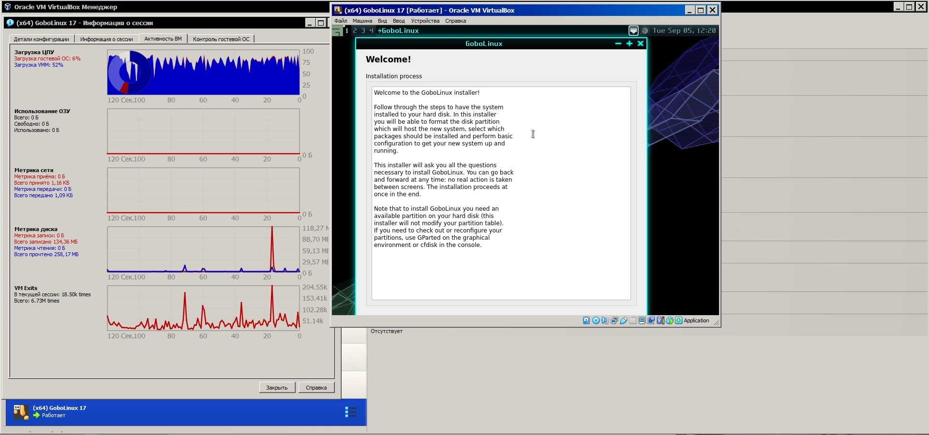
Task: Click the hard disk activity status icon
Action: 586,320
